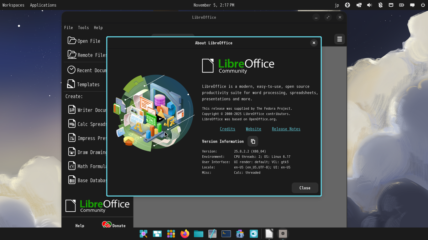
Task: Open the wired network tray icon
Action: 391,5
